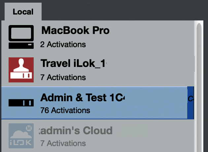Select the Admin & Test 1C device name
This screenshot has height=152, width=208.
[82, 97]
